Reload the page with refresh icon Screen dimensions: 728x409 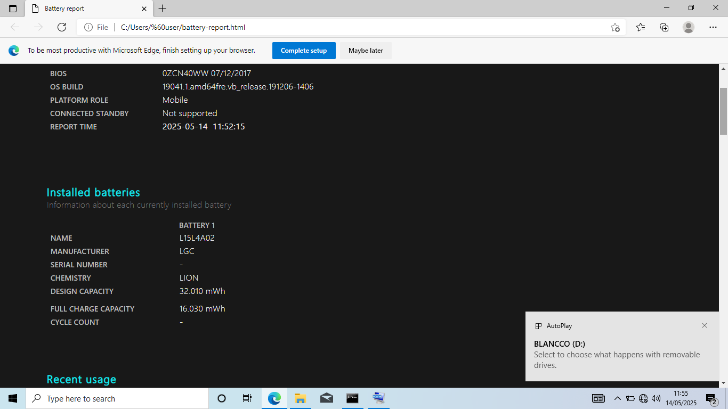[x=62, y=27]
